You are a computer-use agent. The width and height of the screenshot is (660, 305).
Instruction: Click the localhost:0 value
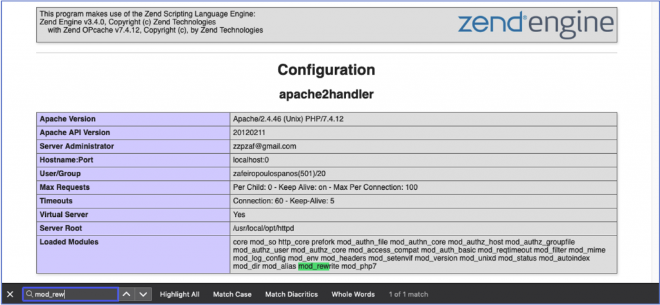[251, 160]
